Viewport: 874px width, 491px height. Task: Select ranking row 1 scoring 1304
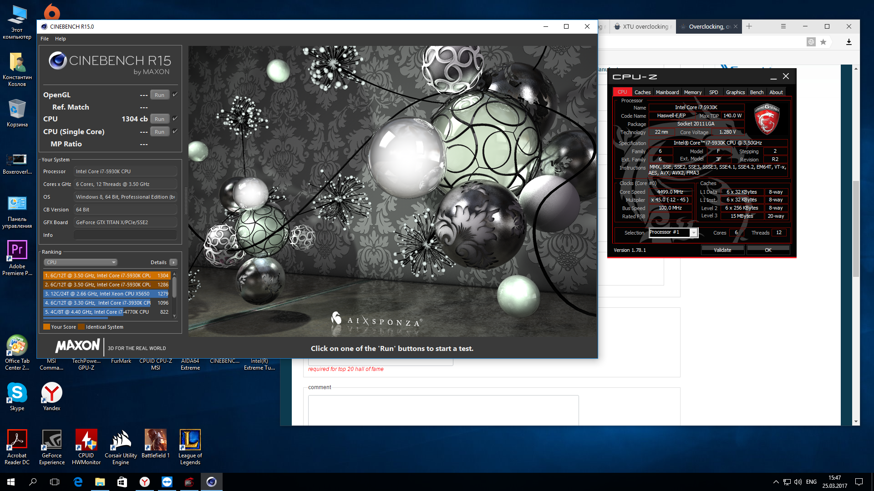[107, 276]
